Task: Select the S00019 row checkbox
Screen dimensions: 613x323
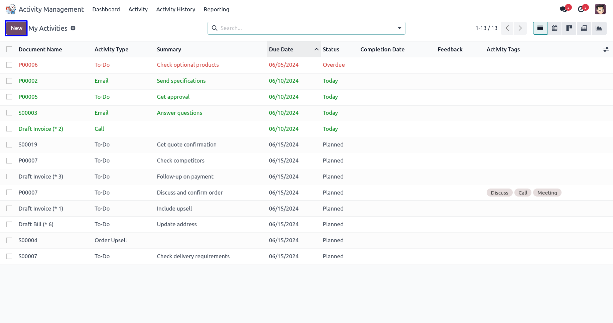Action: [x=9, y=145]
